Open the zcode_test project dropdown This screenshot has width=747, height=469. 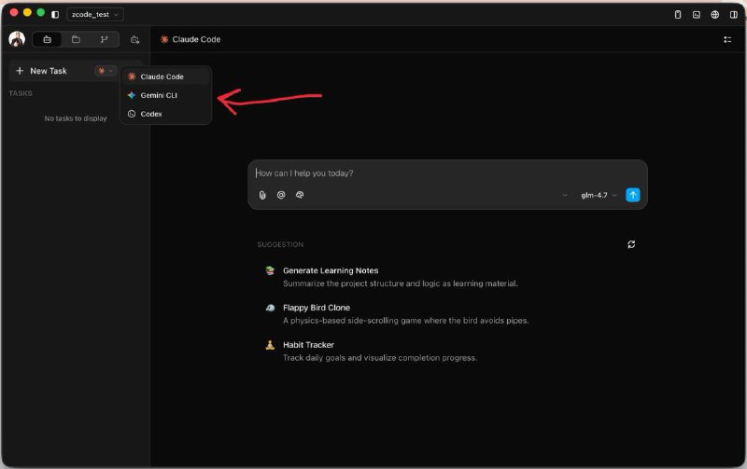point(95,14)
